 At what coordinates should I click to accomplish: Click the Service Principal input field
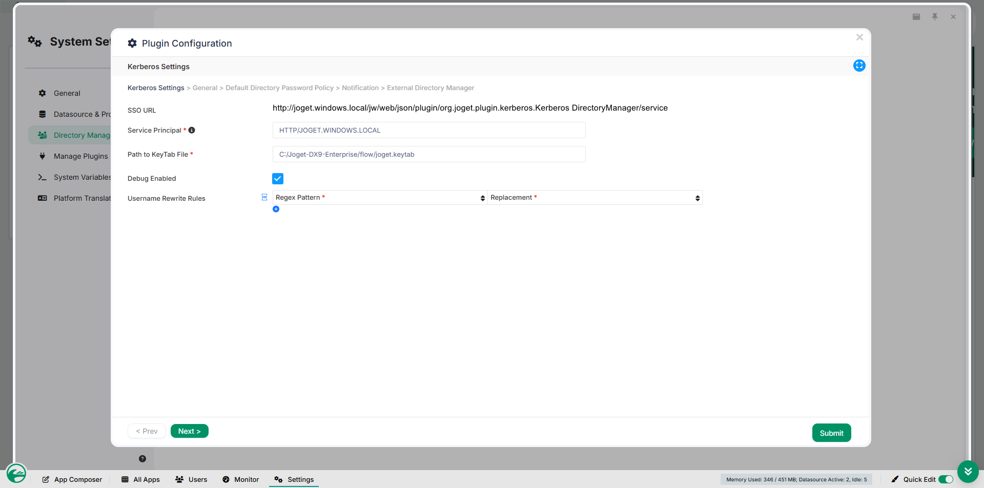pos(429,130)
